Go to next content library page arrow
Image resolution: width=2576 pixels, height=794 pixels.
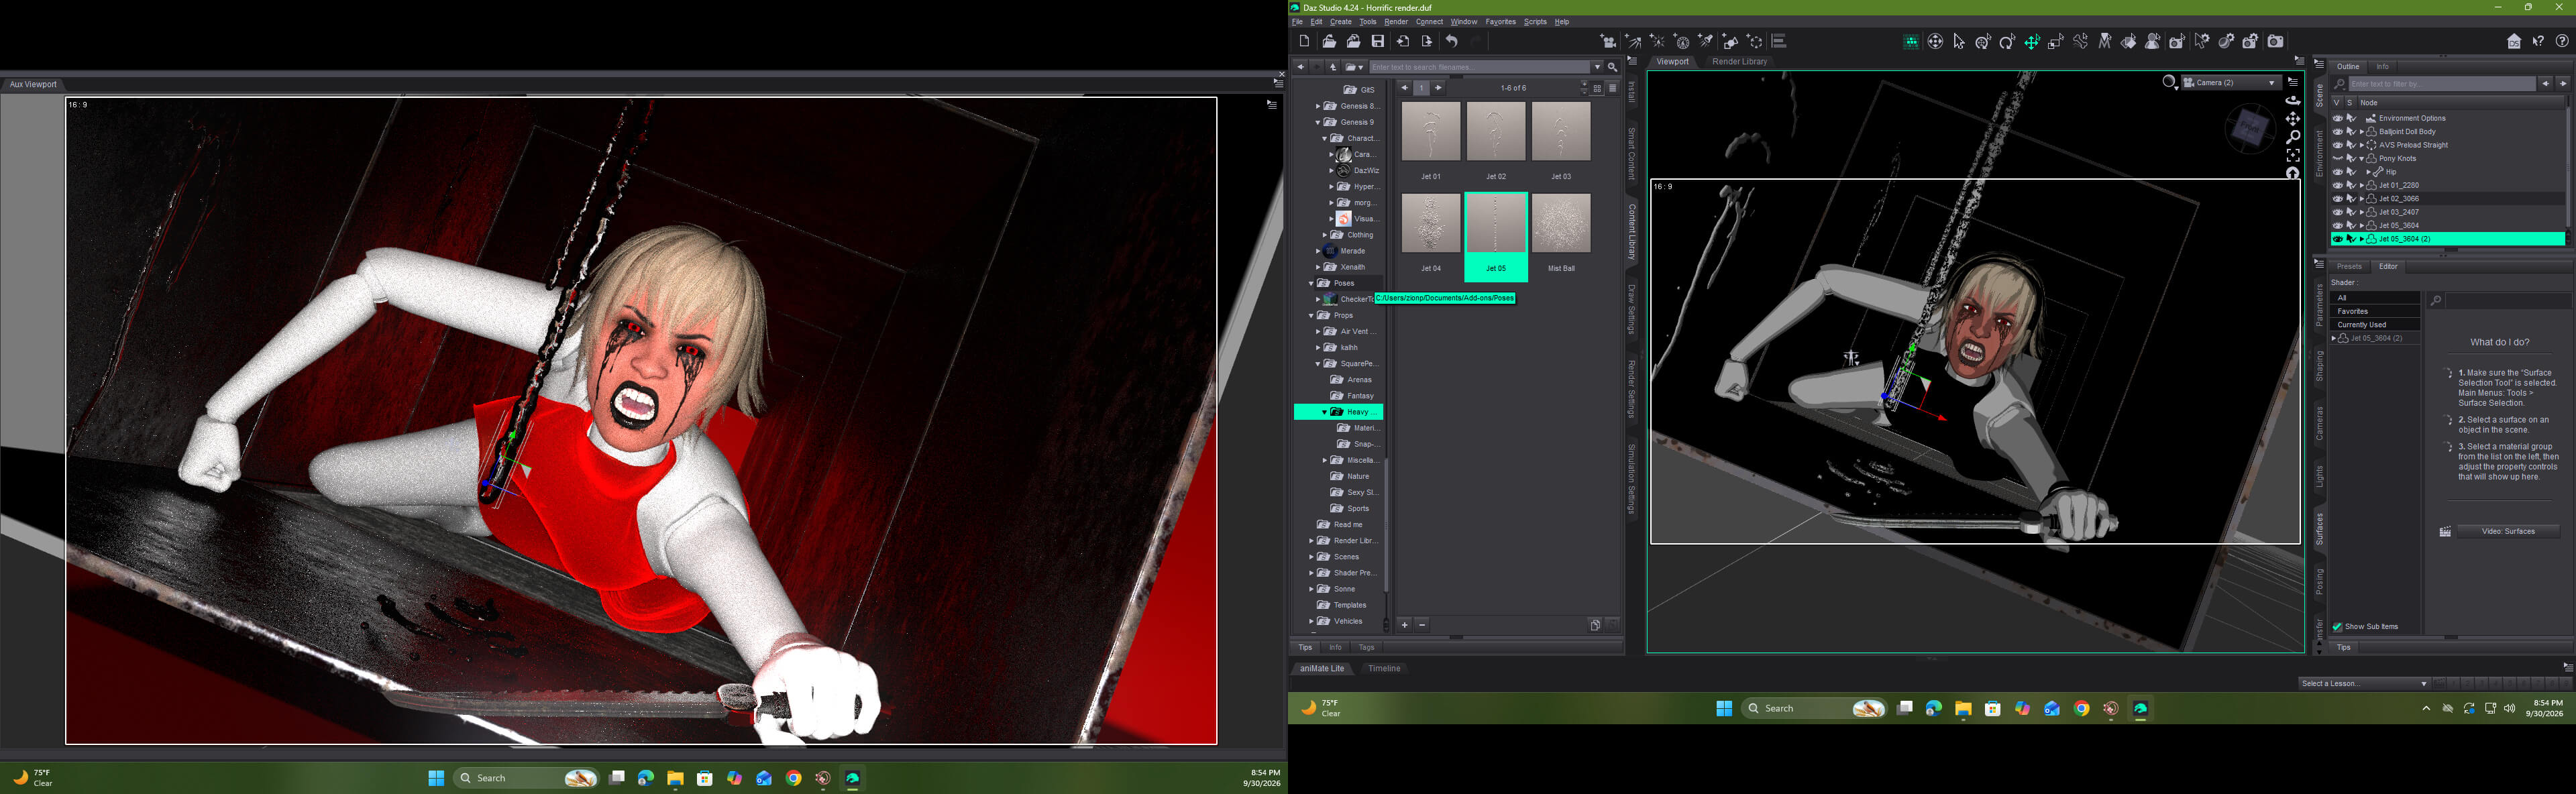1439,88
